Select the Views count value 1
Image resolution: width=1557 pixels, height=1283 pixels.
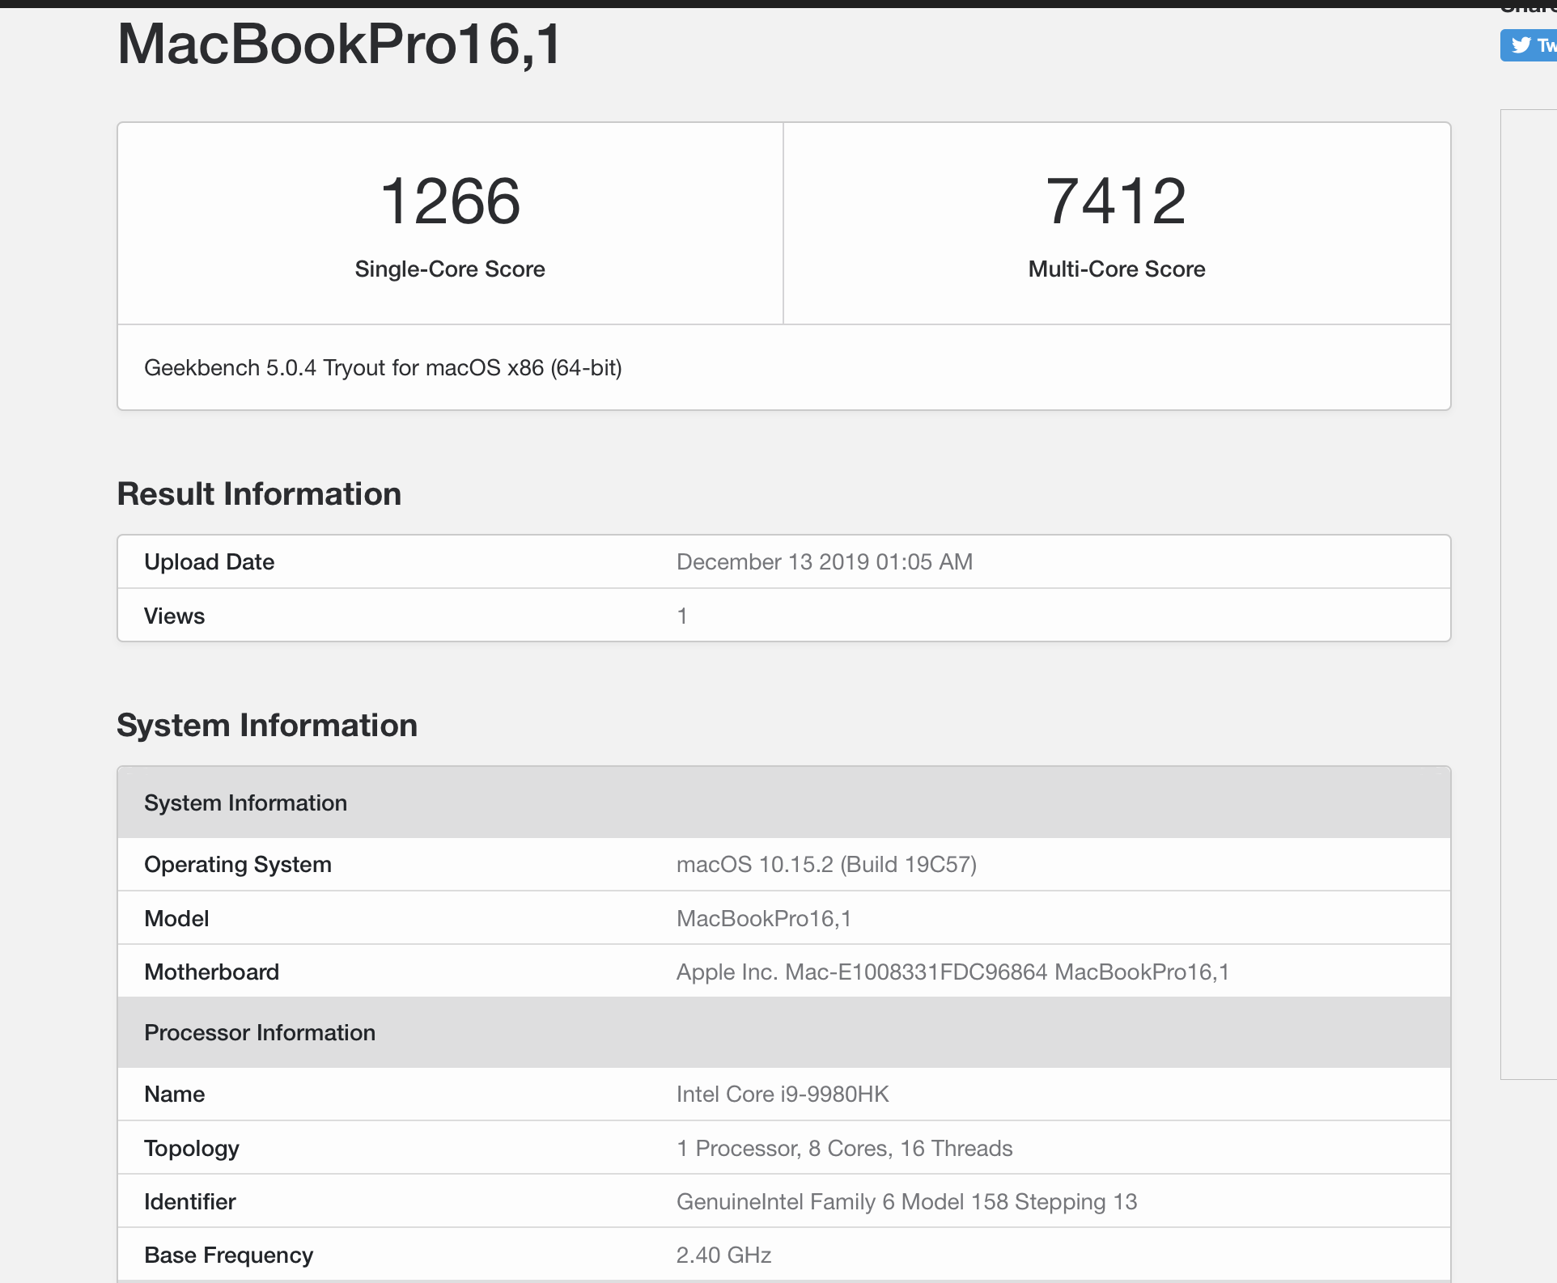point(682,616)
